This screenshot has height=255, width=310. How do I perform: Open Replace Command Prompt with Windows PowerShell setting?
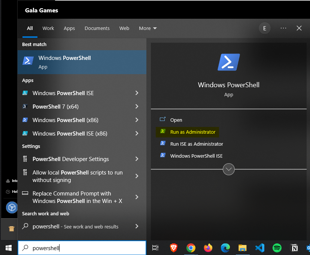tap(82, 197)
